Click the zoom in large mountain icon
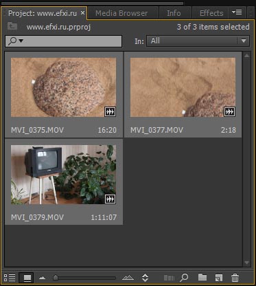 click(128, 278)
